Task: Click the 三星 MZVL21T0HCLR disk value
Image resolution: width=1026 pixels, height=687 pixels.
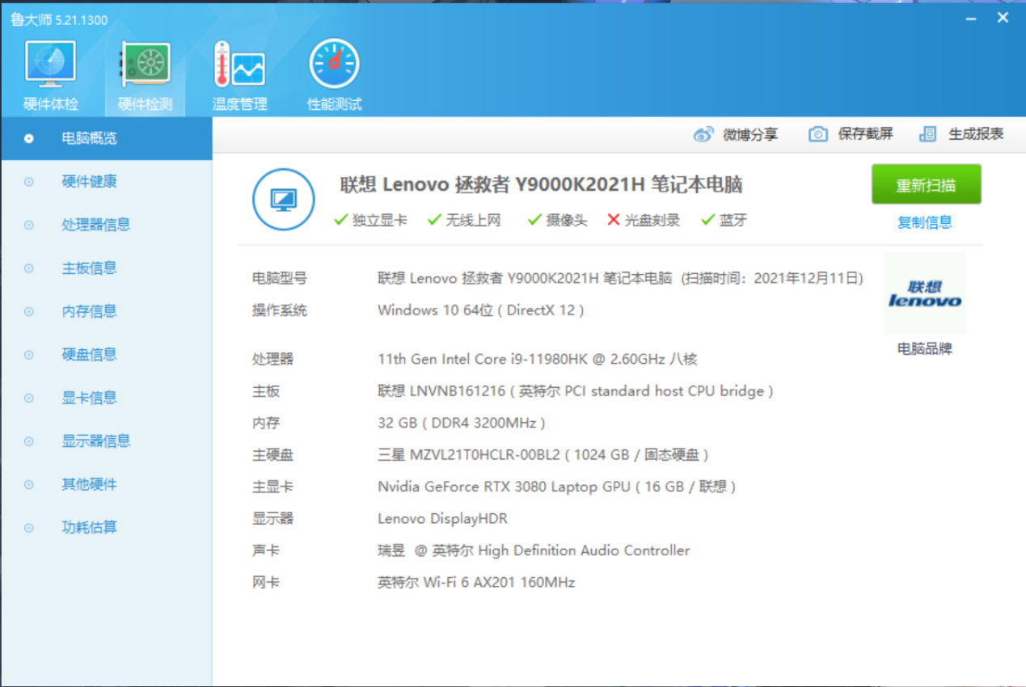Action: point(543,455)
